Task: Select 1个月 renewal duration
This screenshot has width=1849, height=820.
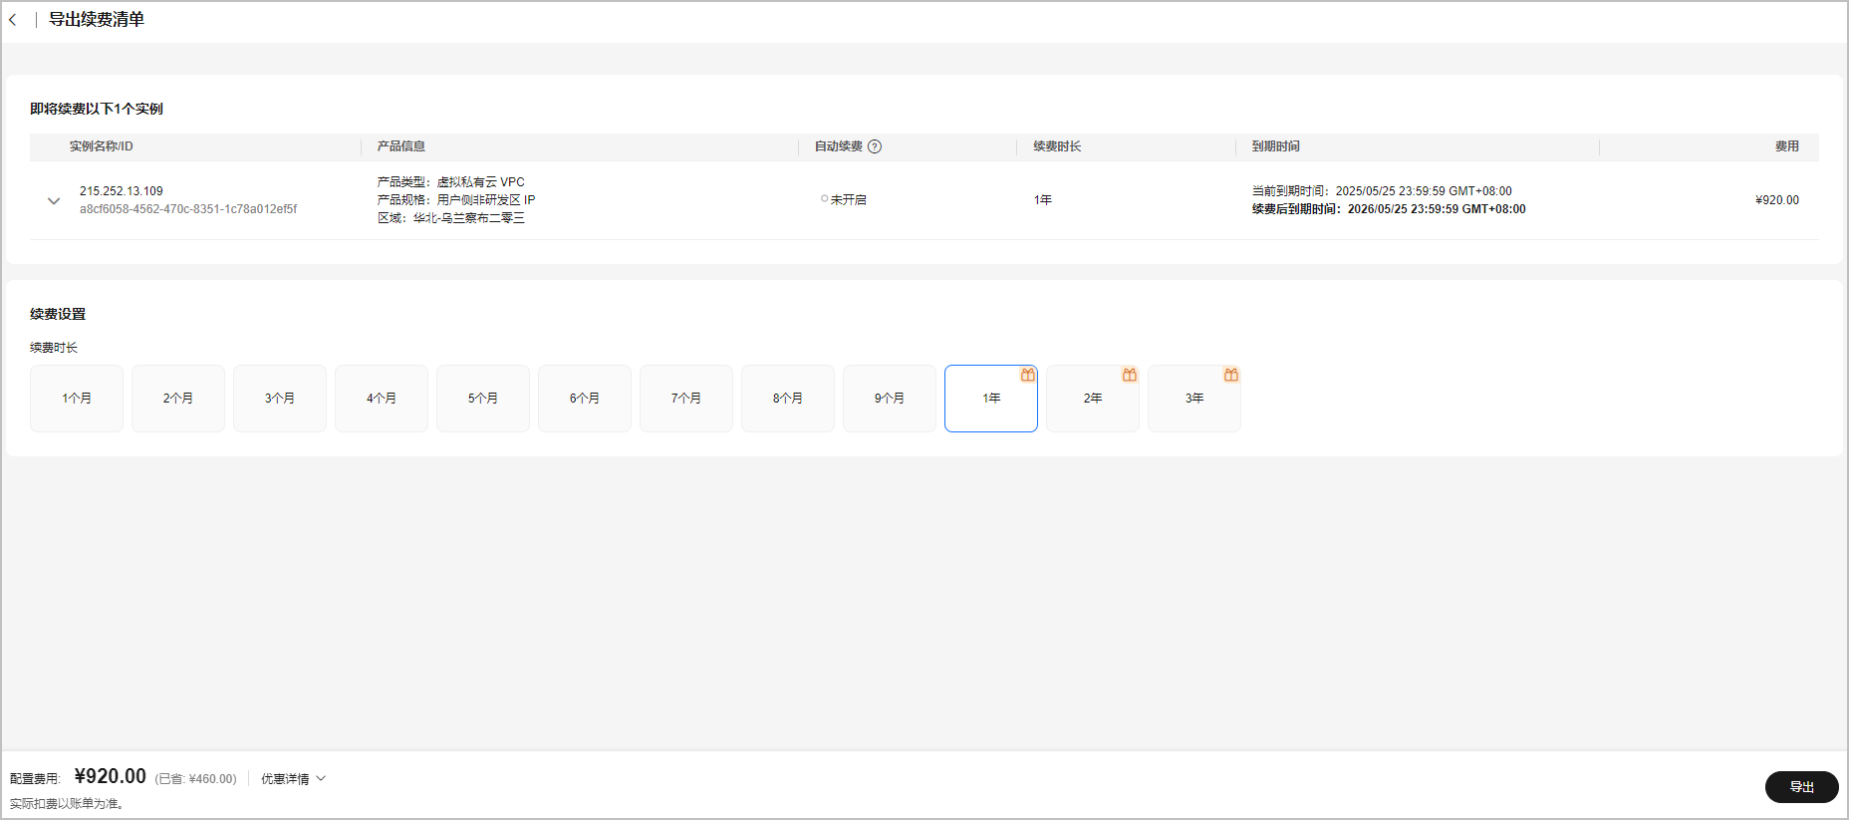Action: pos(77,399)
